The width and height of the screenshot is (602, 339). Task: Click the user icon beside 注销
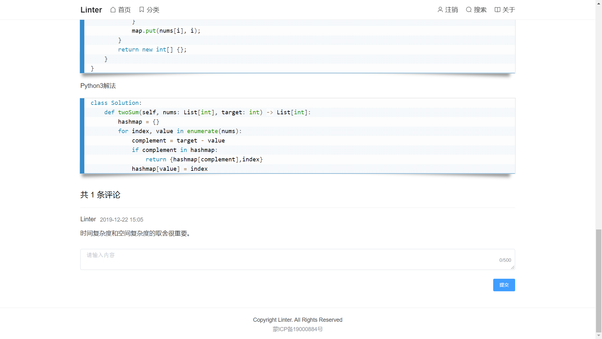(x=440, y=10)
